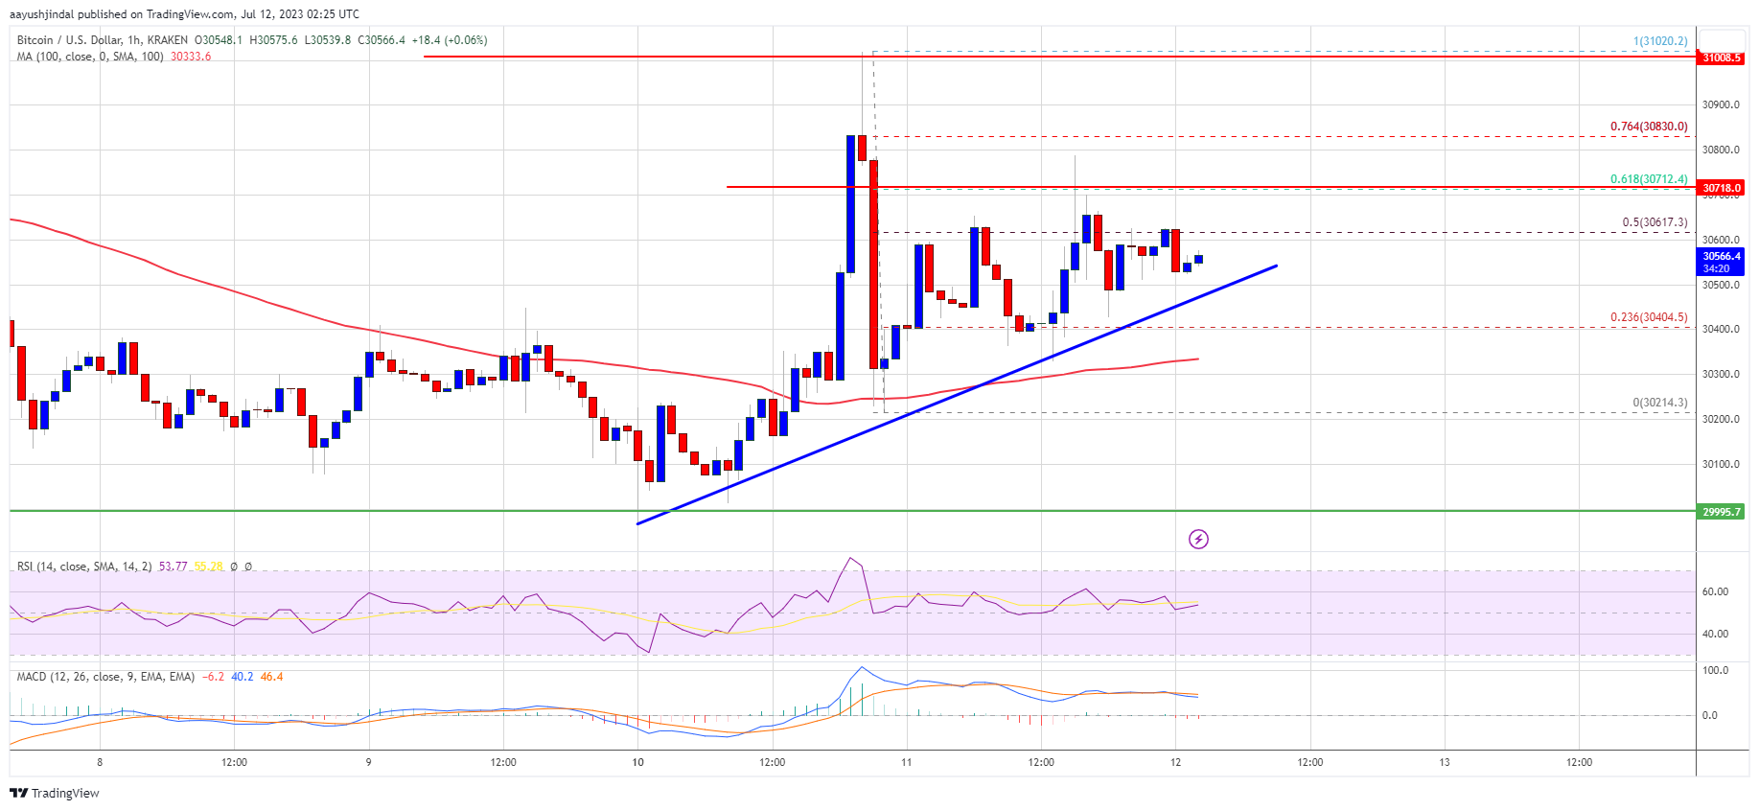Image resolution: width=1759 pixels, height=810 pixels.
Task: Click the 0.618(30712.4) Fibonacci level label
Action: [1649, 179]
